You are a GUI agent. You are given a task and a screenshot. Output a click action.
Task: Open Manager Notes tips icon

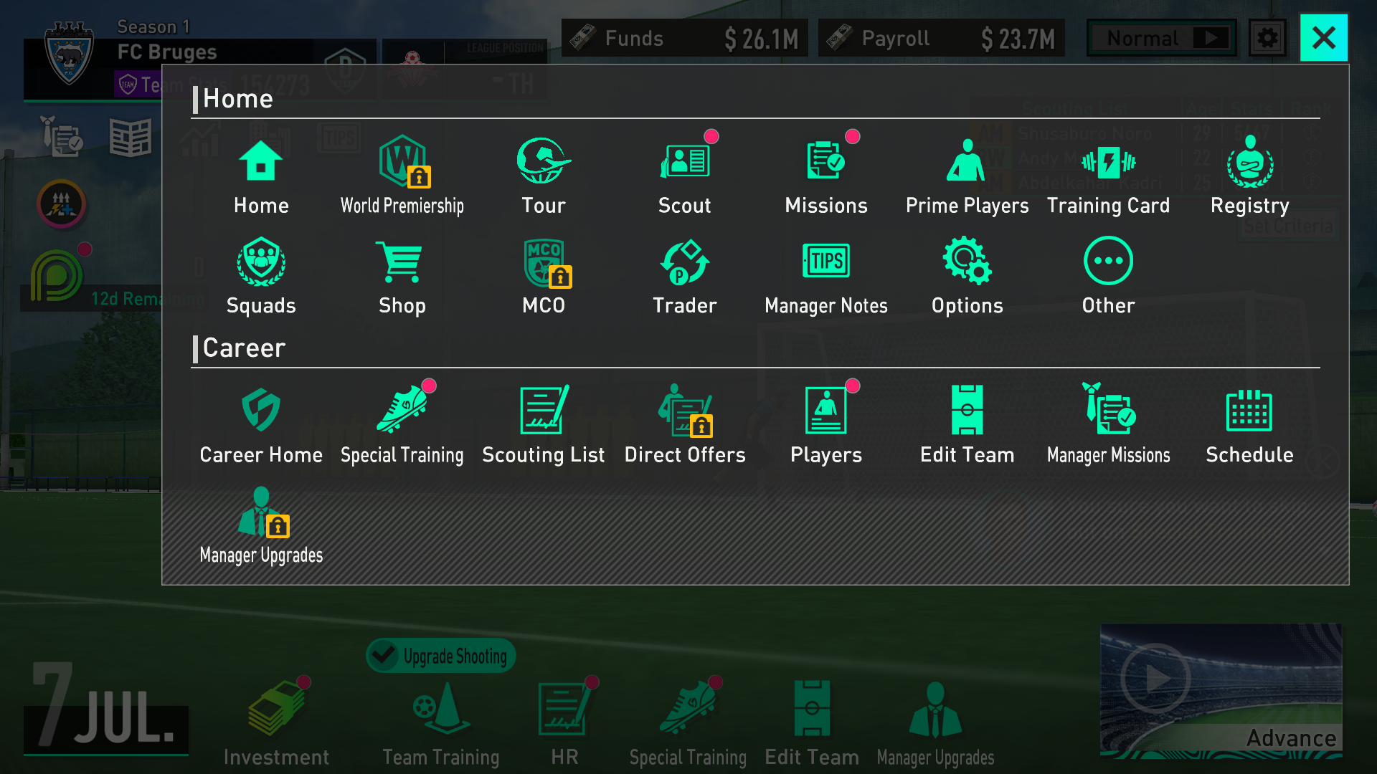point(826,261)
